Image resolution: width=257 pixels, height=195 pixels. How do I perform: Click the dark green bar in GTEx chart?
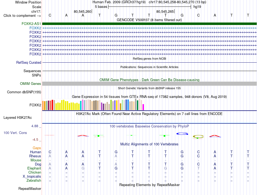click(x=137, y=105)
